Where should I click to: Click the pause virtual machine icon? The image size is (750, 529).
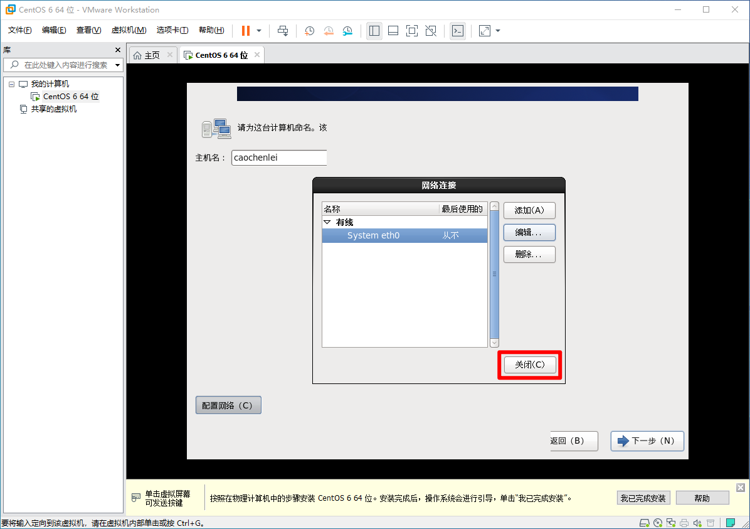click(245, 31)
